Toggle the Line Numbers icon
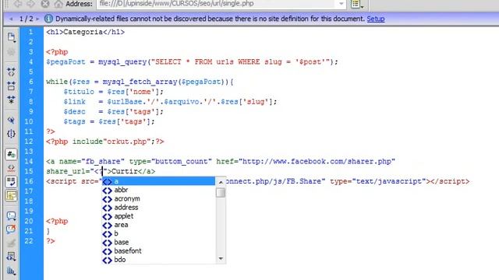 (11, 154)
